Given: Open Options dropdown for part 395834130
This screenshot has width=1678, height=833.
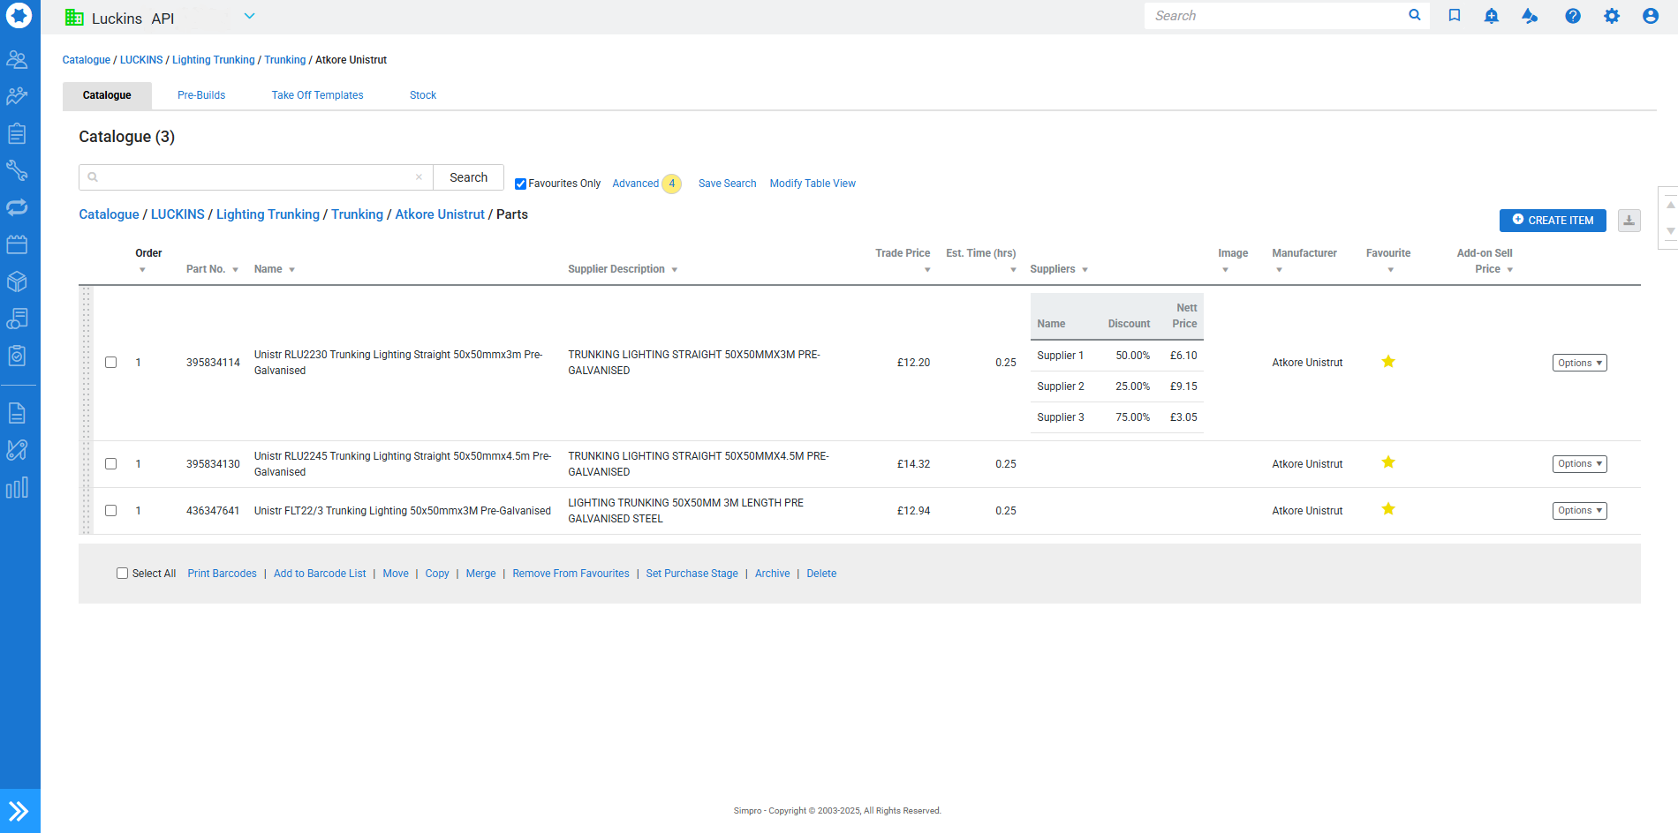Looking at the screenshot, I should [x=1579, y=464].
